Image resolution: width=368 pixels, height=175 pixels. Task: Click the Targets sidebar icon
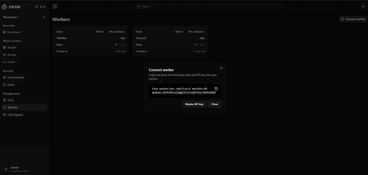5,47
